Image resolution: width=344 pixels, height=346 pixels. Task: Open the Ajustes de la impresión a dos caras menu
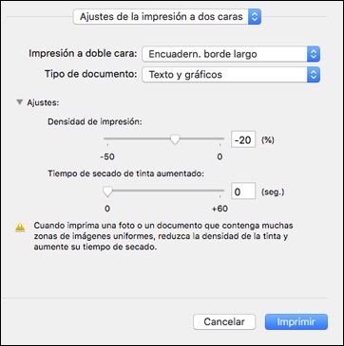pyautogui.click(x=167, y=17)
